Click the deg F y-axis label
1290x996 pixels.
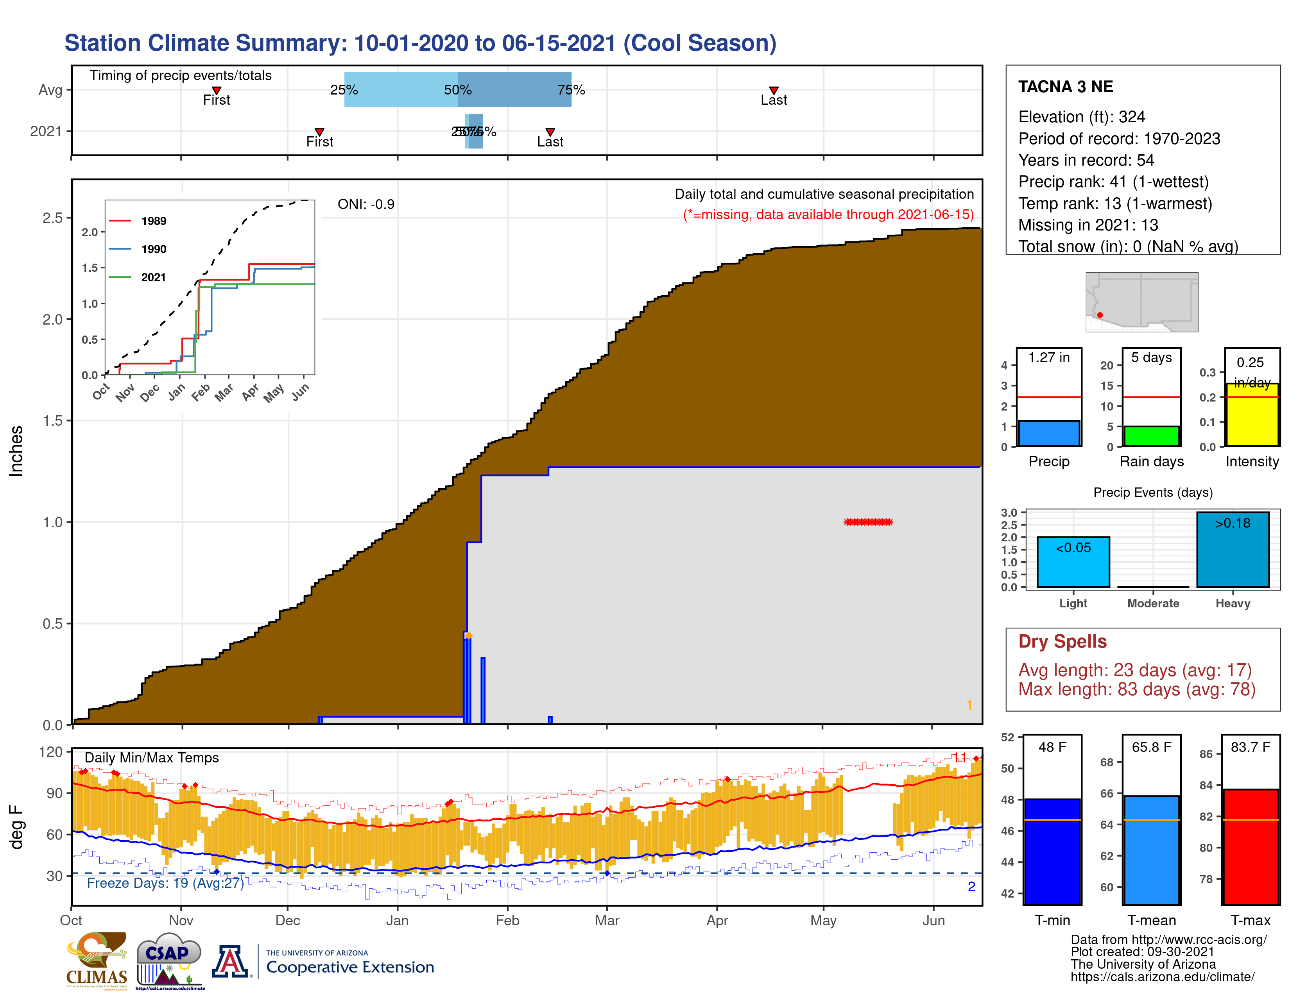16,826
